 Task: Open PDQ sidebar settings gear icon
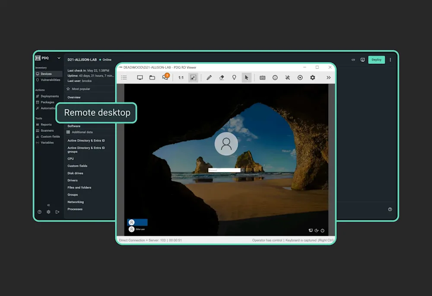(x=48, y=212)
